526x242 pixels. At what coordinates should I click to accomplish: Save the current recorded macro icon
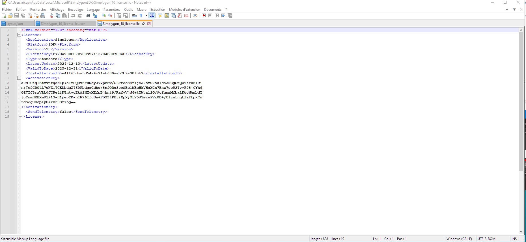tap(230, 16)
